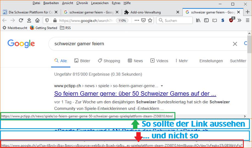
Task: Open reader view book icon
Action: coord(215,20)
